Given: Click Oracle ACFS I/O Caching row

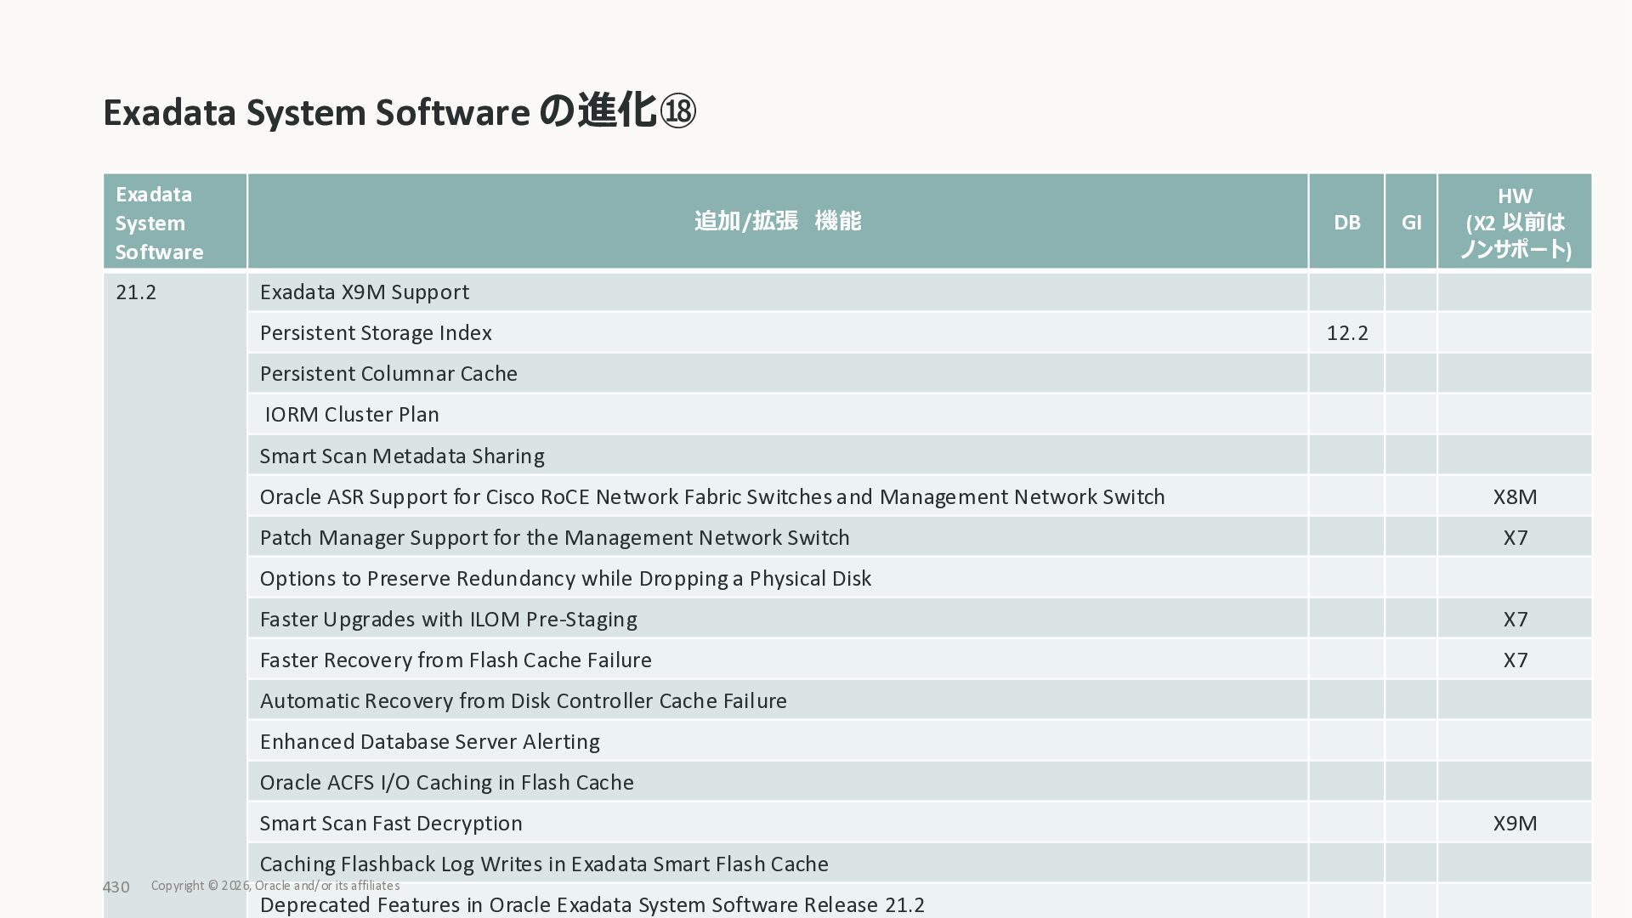Looking at the screenshot, I should [446, 783].
